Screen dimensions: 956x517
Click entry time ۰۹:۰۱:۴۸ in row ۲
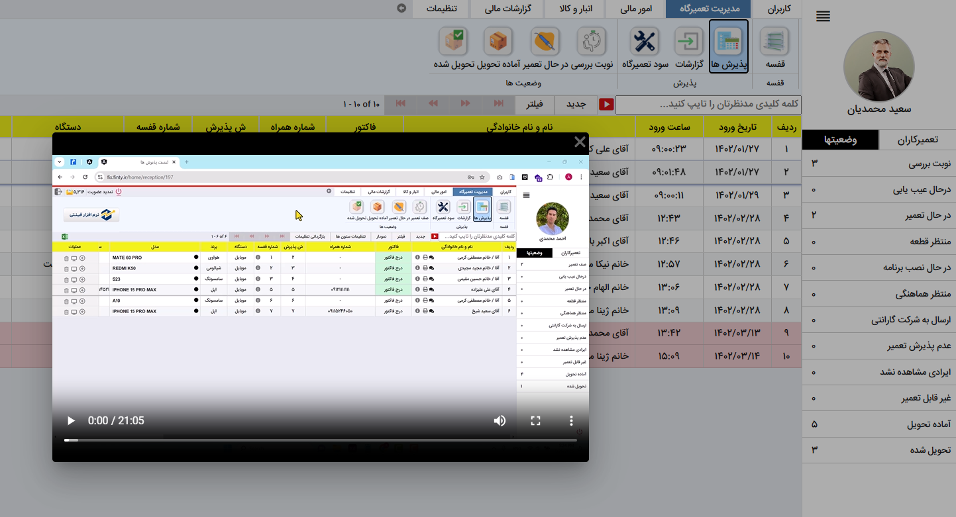tap(670, 171)
